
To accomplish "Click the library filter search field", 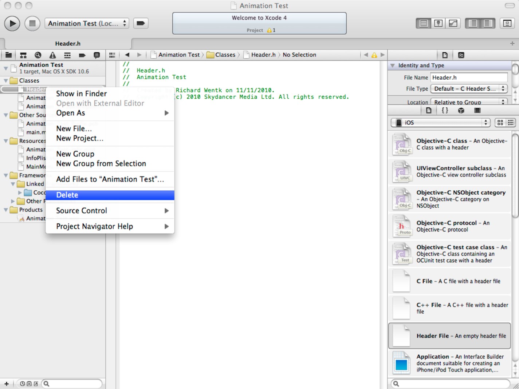I will pos(450,384).
